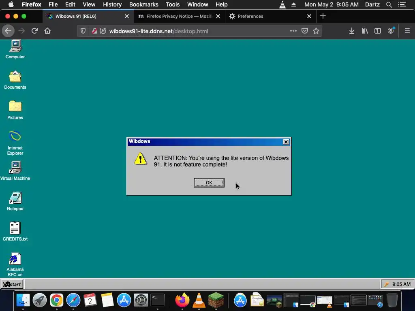The height and width of the screenshot is (311, 415).
Task: Open the History menu
Action: tap(112, 4)
